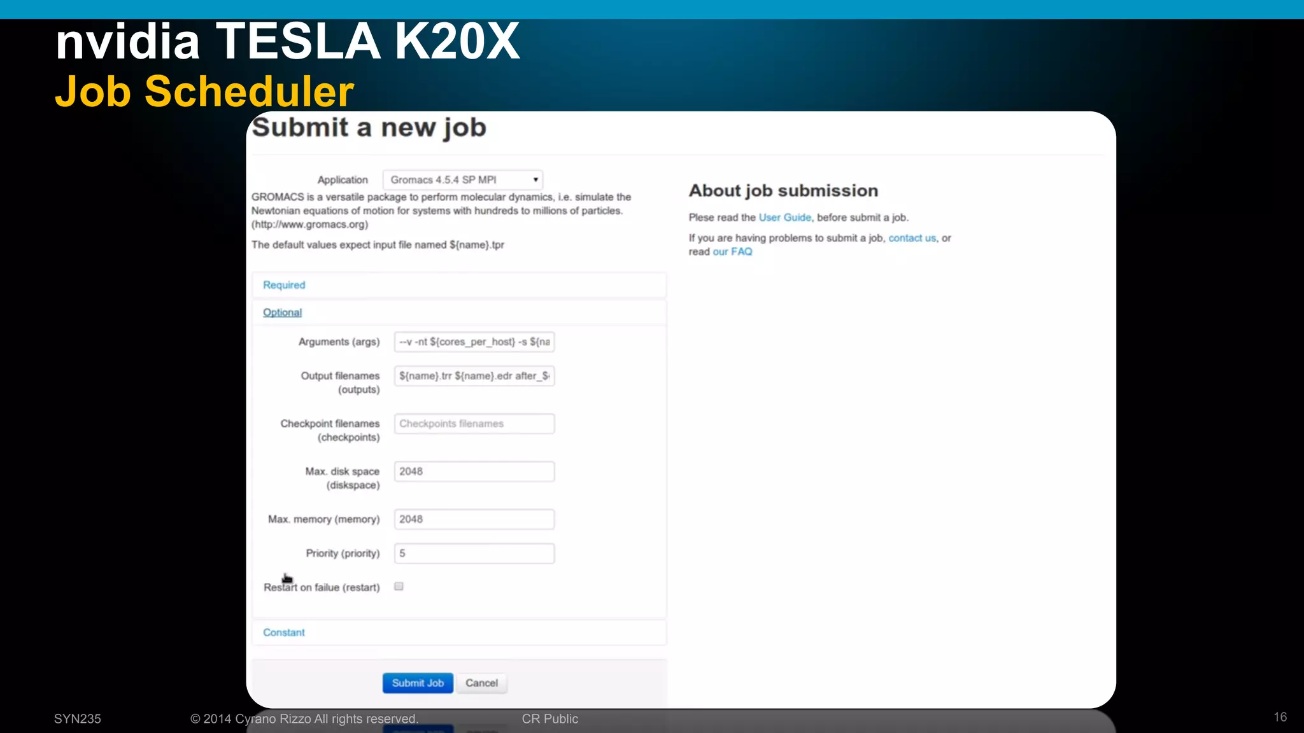Screen dimensions: 1304x733
Task: Collapse the Optional section
Action: (x=282, y=312)
